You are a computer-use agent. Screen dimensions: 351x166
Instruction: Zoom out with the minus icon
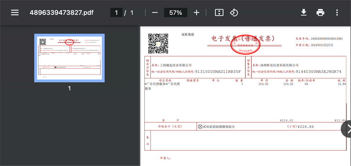coord(155,13)
